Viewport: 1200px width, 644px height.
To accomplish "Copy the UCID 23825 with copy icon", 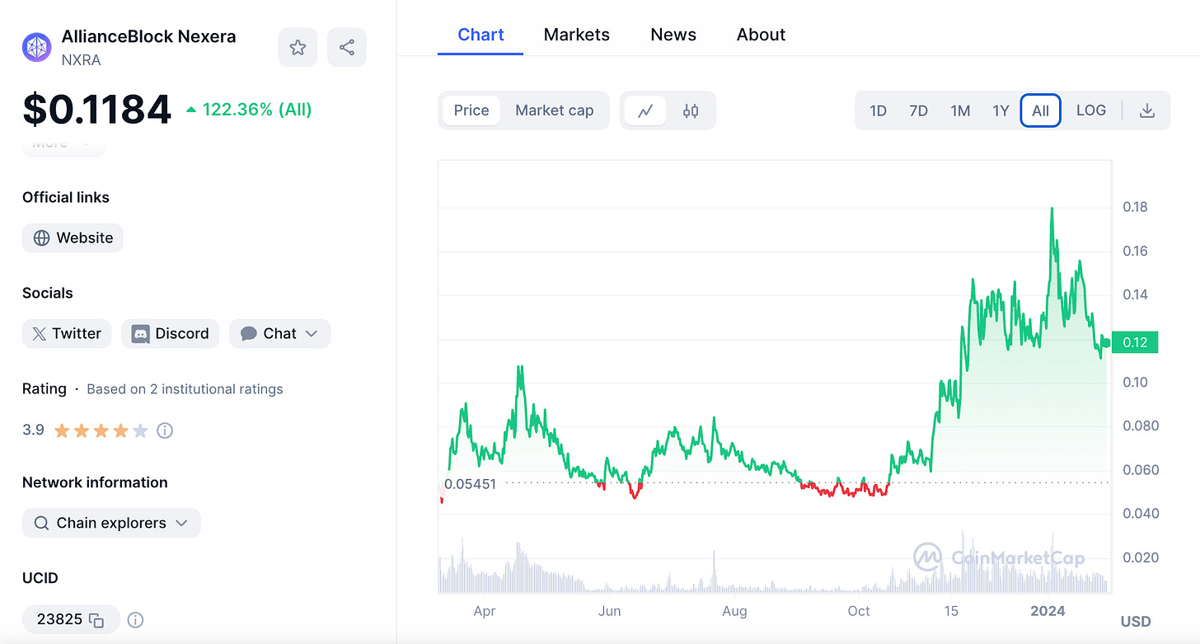I will click(96, 619).
